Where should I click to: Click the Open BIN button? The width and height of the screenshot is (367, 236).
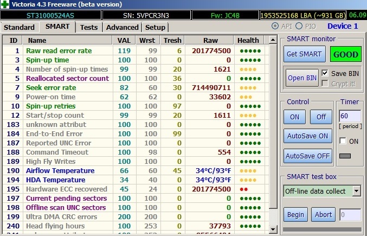click(x=302, y=78)
